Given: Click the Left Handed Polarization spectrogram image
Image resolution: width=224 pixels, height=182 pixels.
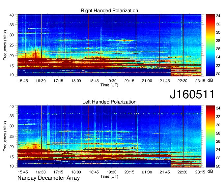Looking at the screenshot, I should [x=109, y=136].
